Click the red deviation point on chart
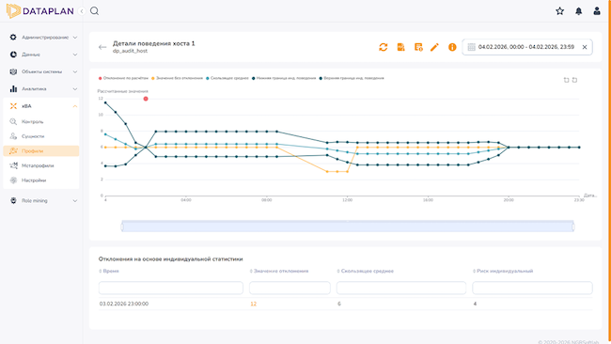The image size is (611, 344). pos(146,99)
